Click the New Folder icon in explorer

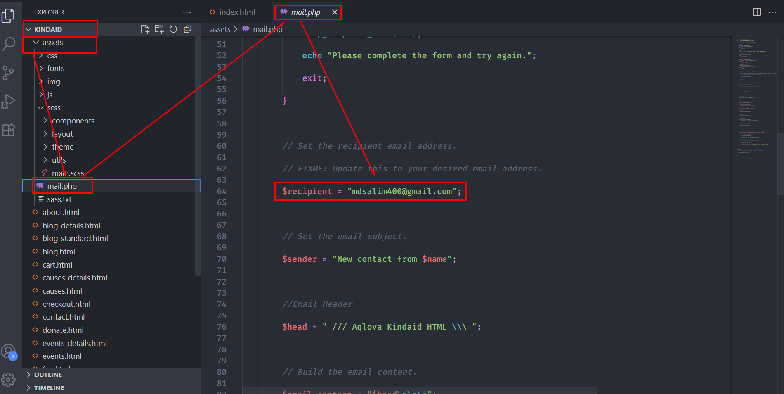coord(159,29)
